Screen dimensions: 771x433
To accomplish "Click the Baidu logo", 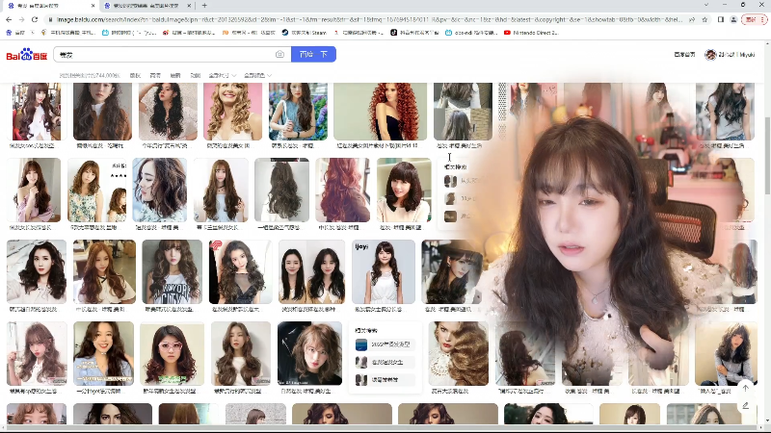I will [27, 55].
